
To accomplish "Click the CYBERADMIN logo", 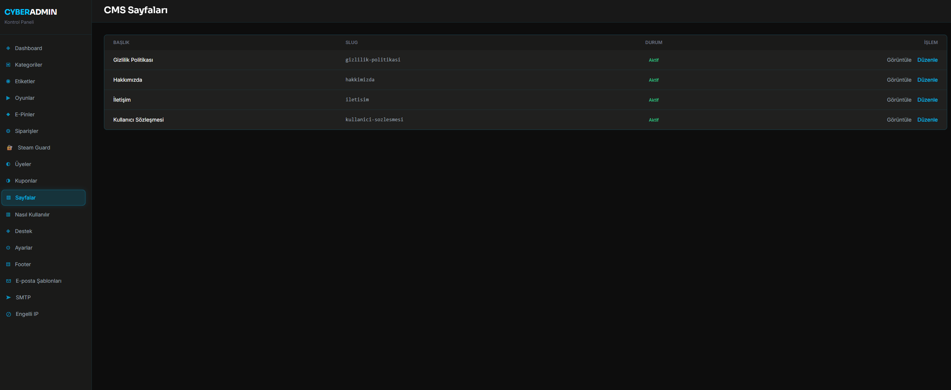I will click(30, 12).
